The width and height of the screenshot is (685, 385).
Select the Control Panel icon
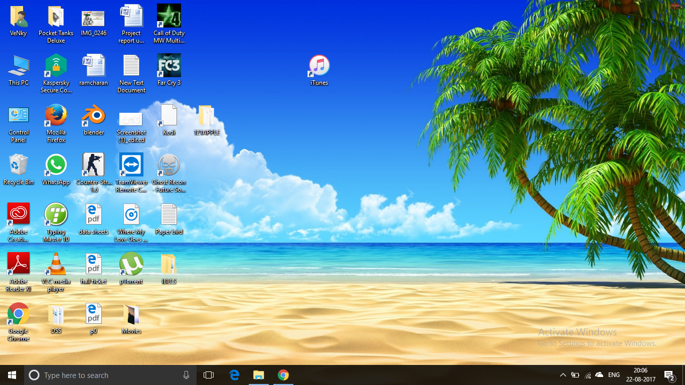19,123
